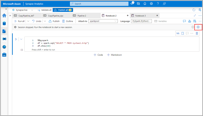
Task: Click Validate all
Action: pos(44,10)
